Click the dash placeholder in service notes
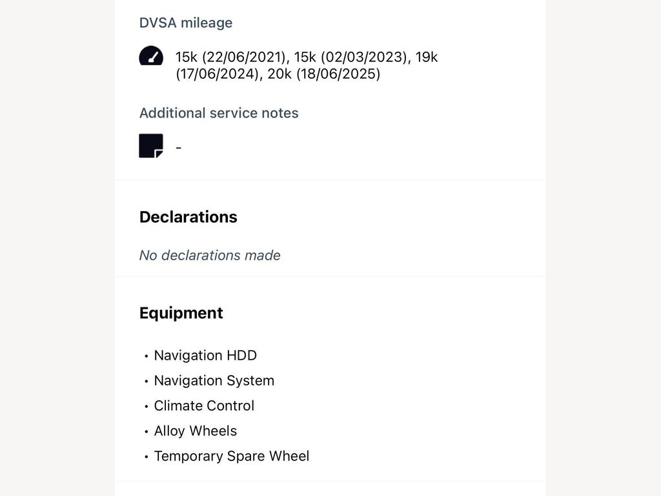 point(179,148)
